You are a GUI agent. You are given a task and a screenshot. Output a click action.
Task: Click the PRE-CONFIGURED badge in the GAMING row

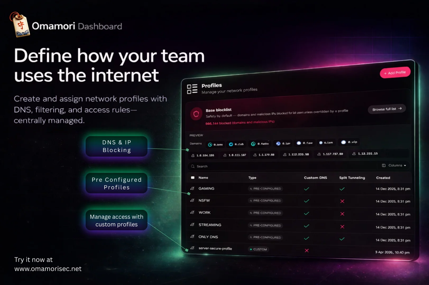click(x=265, y=189)
